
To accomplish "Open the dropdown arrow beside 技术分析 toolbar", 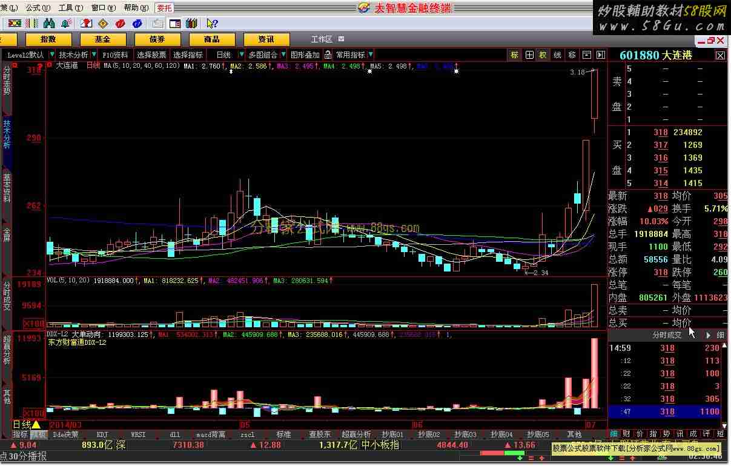I will (x=94, y=55).
